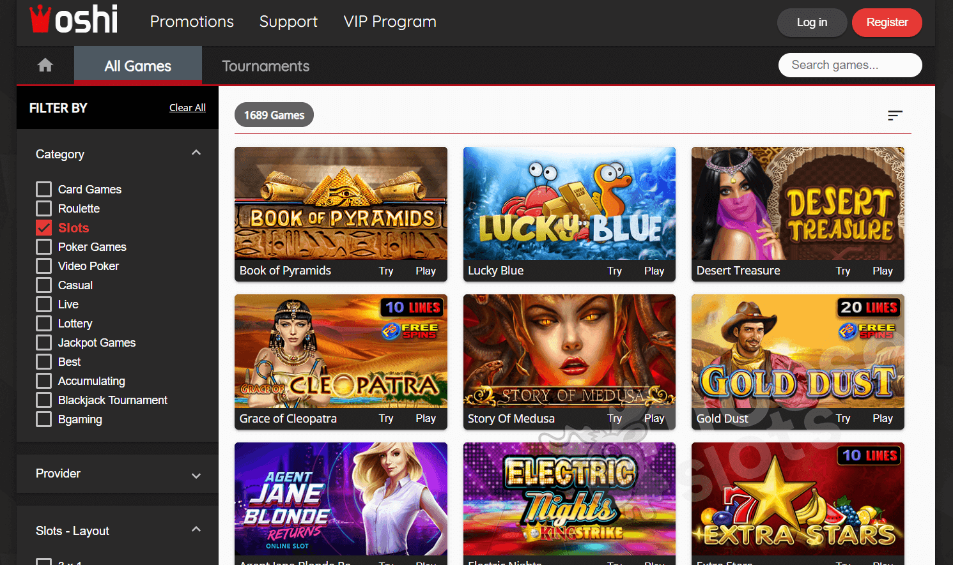Viewport: 953px width, 565px height.
Task: Select the Casual checkbox
Action: coord(43,285)
